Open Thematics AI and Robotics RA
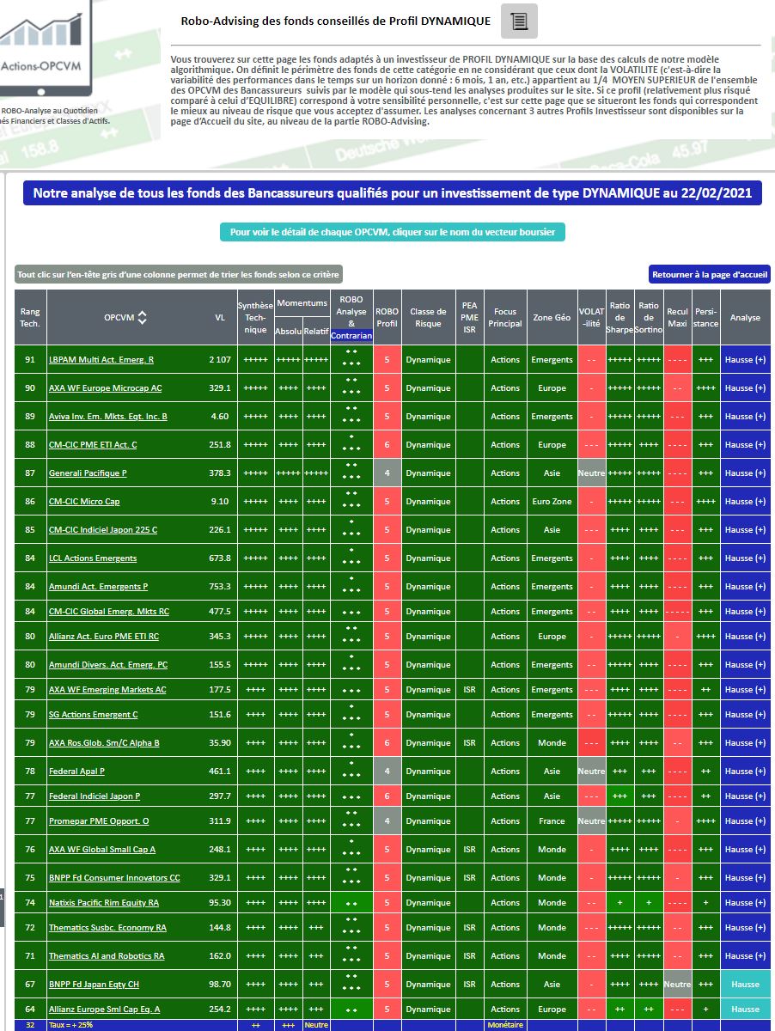The height and width of the screenshot is (1031, 775). [107, 956]
